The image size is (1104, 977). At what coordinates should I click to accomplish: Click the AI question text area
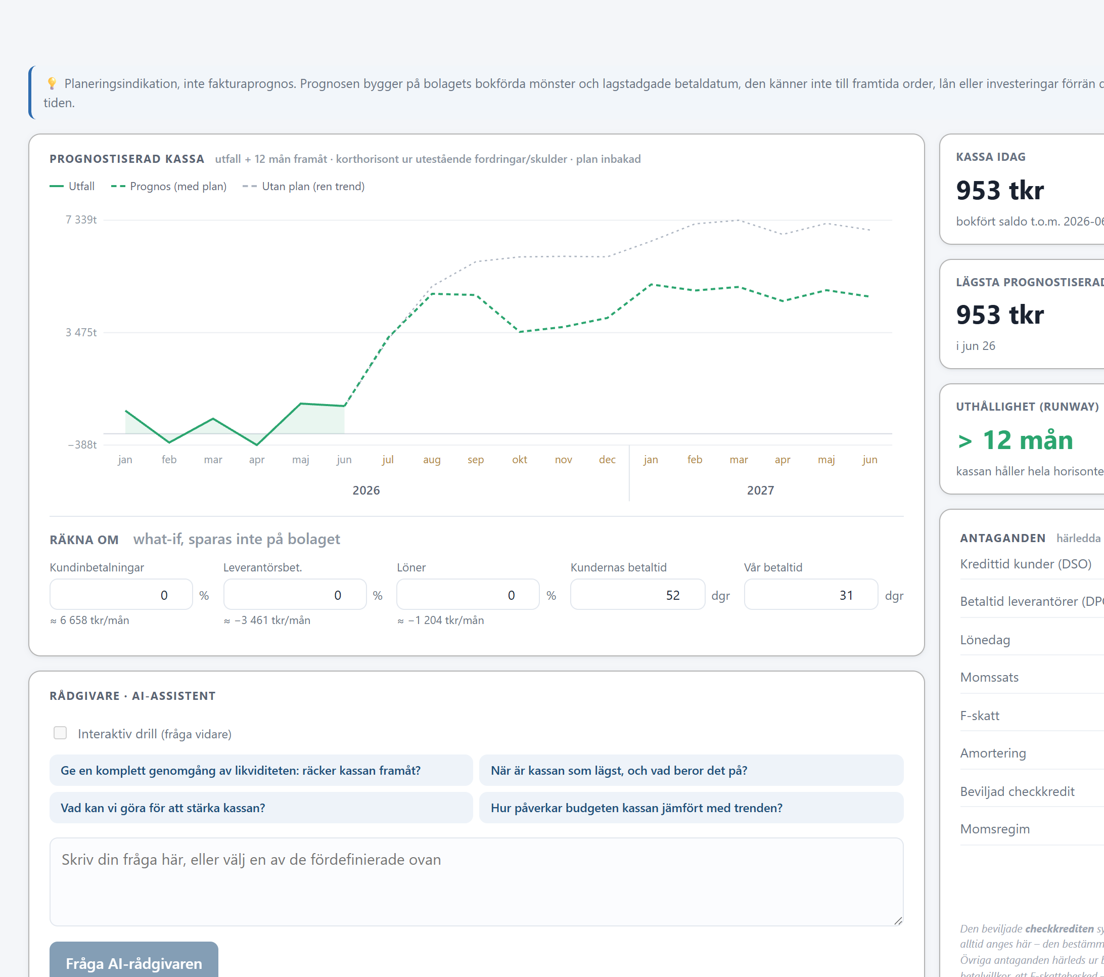476,882
